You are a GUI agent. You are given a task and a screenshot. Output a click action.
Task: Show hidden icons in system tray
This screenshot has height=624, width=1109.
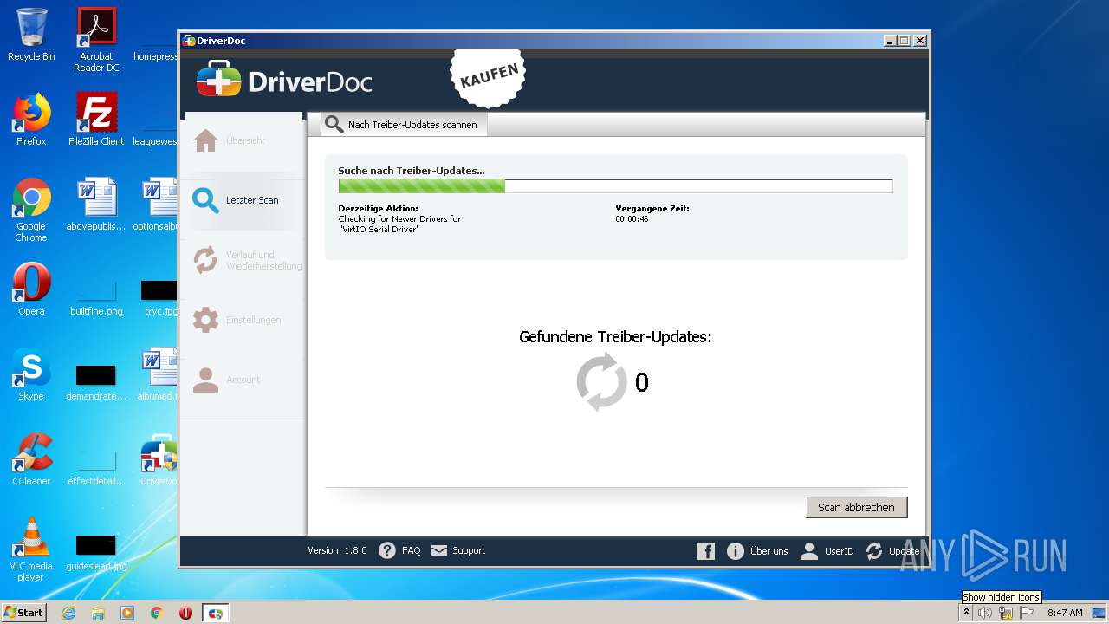967,613
